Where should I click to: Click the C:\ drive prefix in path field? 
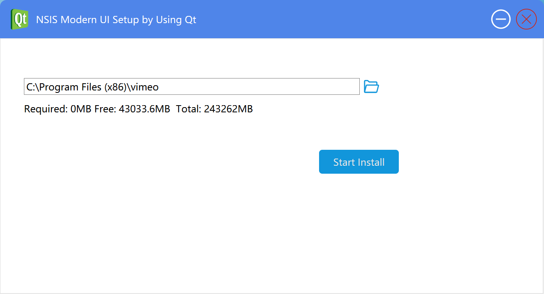pos(32,87)
